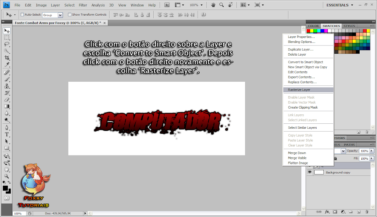Open the Auto-Select Group dropdown
This screenshot has height=217, width=377.
click(x=60, y=15)
